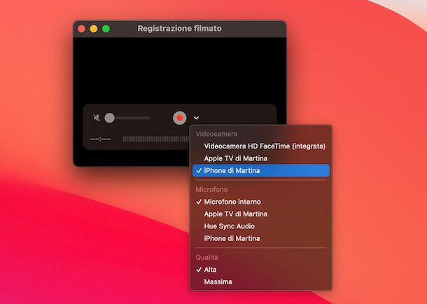Select iPhone di Martina as camera
Viewport: 427px width, 304px height.
click(261, 171)
